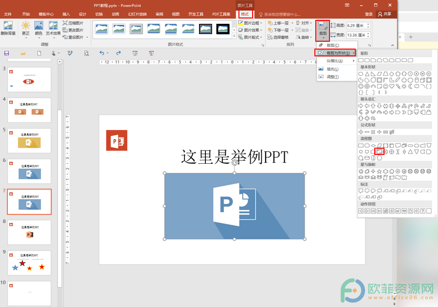This screenshot has width=438, height=307.
Task: Click the height (高度) input field
Action: 356,26
